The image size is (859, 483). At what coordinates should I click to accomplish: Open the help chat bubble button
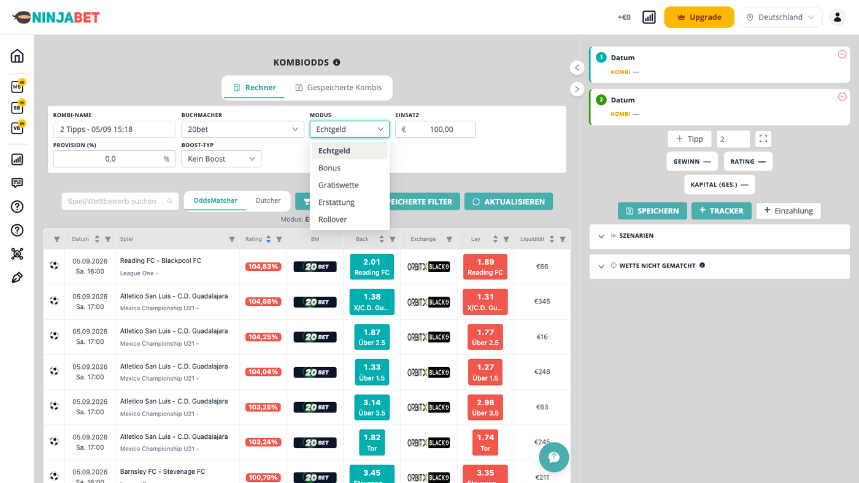tap(554, 457)
